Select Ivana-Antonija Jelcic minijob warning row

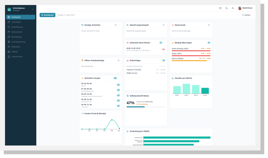click(191, 49)
